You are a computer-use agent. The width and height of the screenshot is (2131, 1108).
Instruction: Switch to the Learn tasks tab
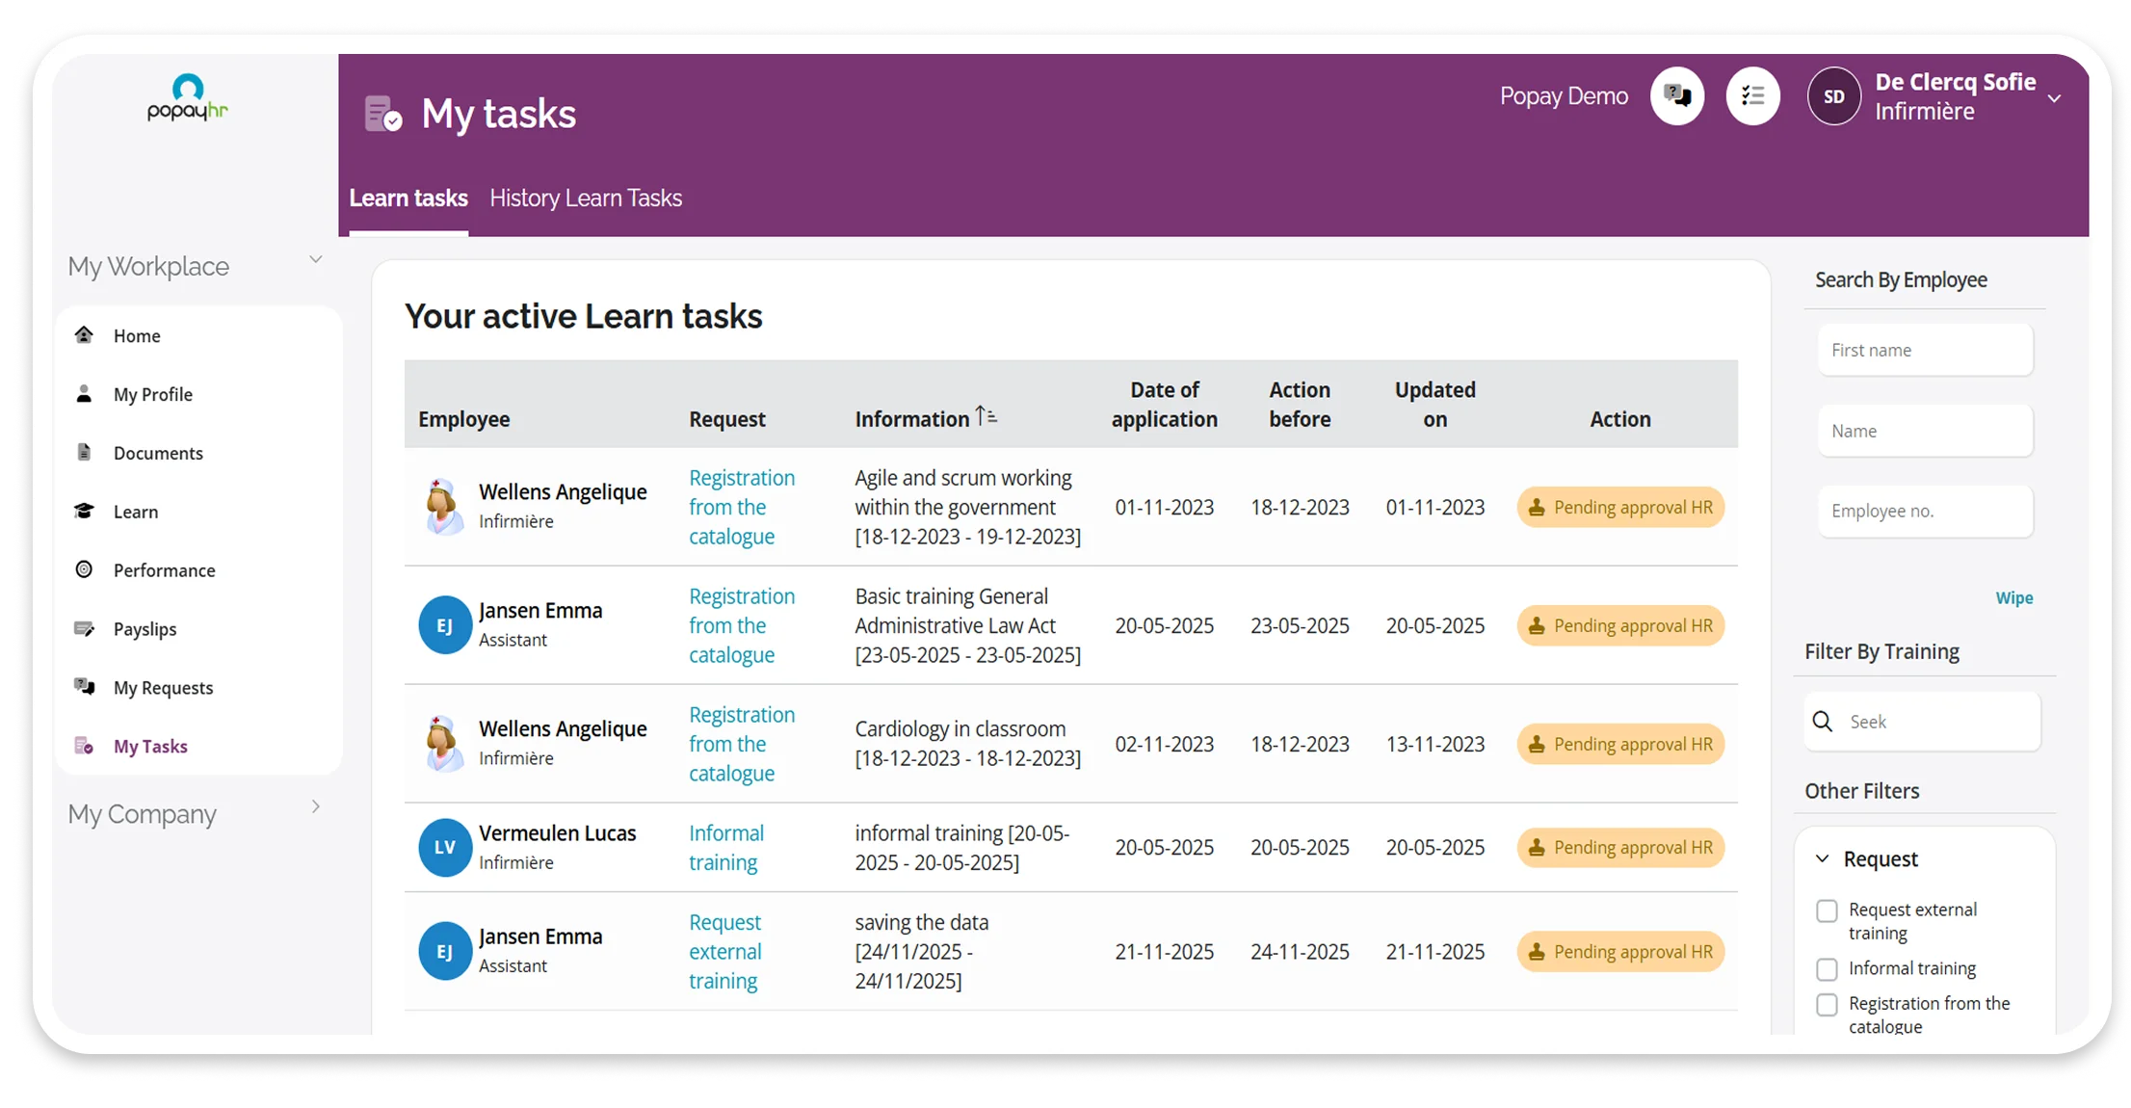(408, 198)
